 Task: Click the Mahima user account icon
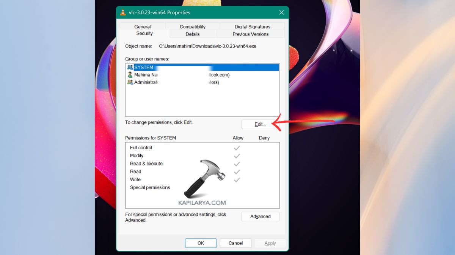130,75
